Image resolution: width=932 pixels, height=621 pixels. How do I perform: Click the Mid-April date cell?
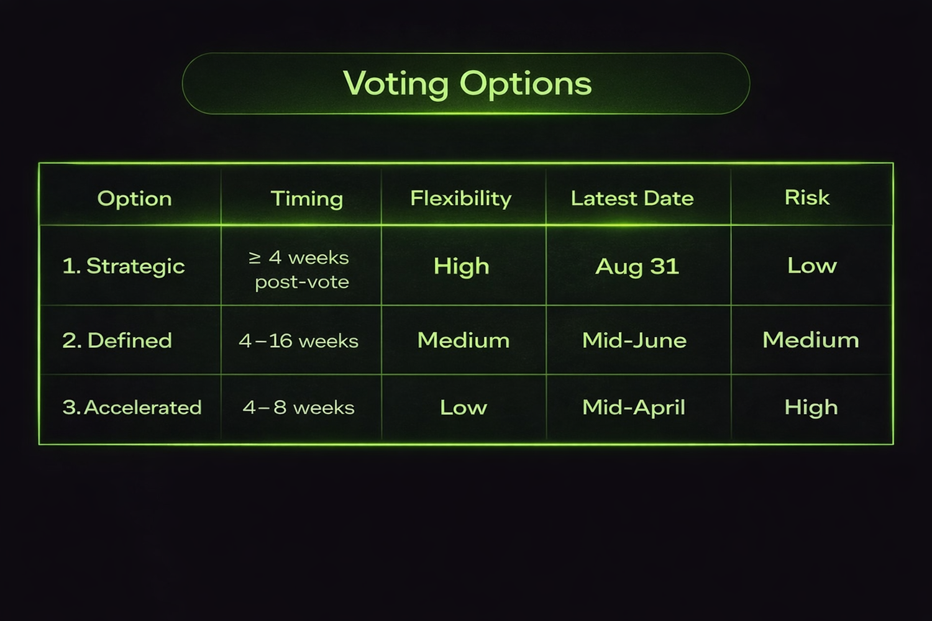pos(634,407)
